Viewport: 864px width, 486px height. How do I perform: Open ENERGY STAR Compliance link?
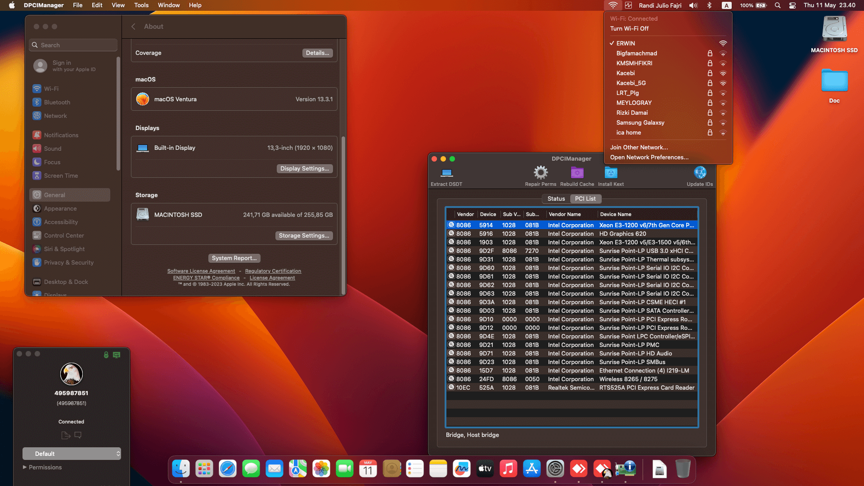[206, 278]
